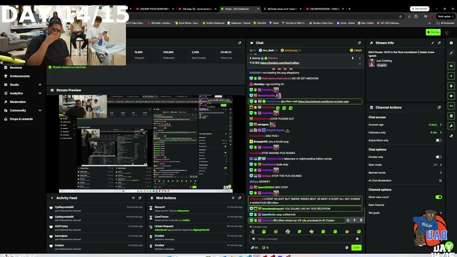Screen dimensions: 457x257
Task: Open the soundcloud link in chat
Action: tap(323, 101)
